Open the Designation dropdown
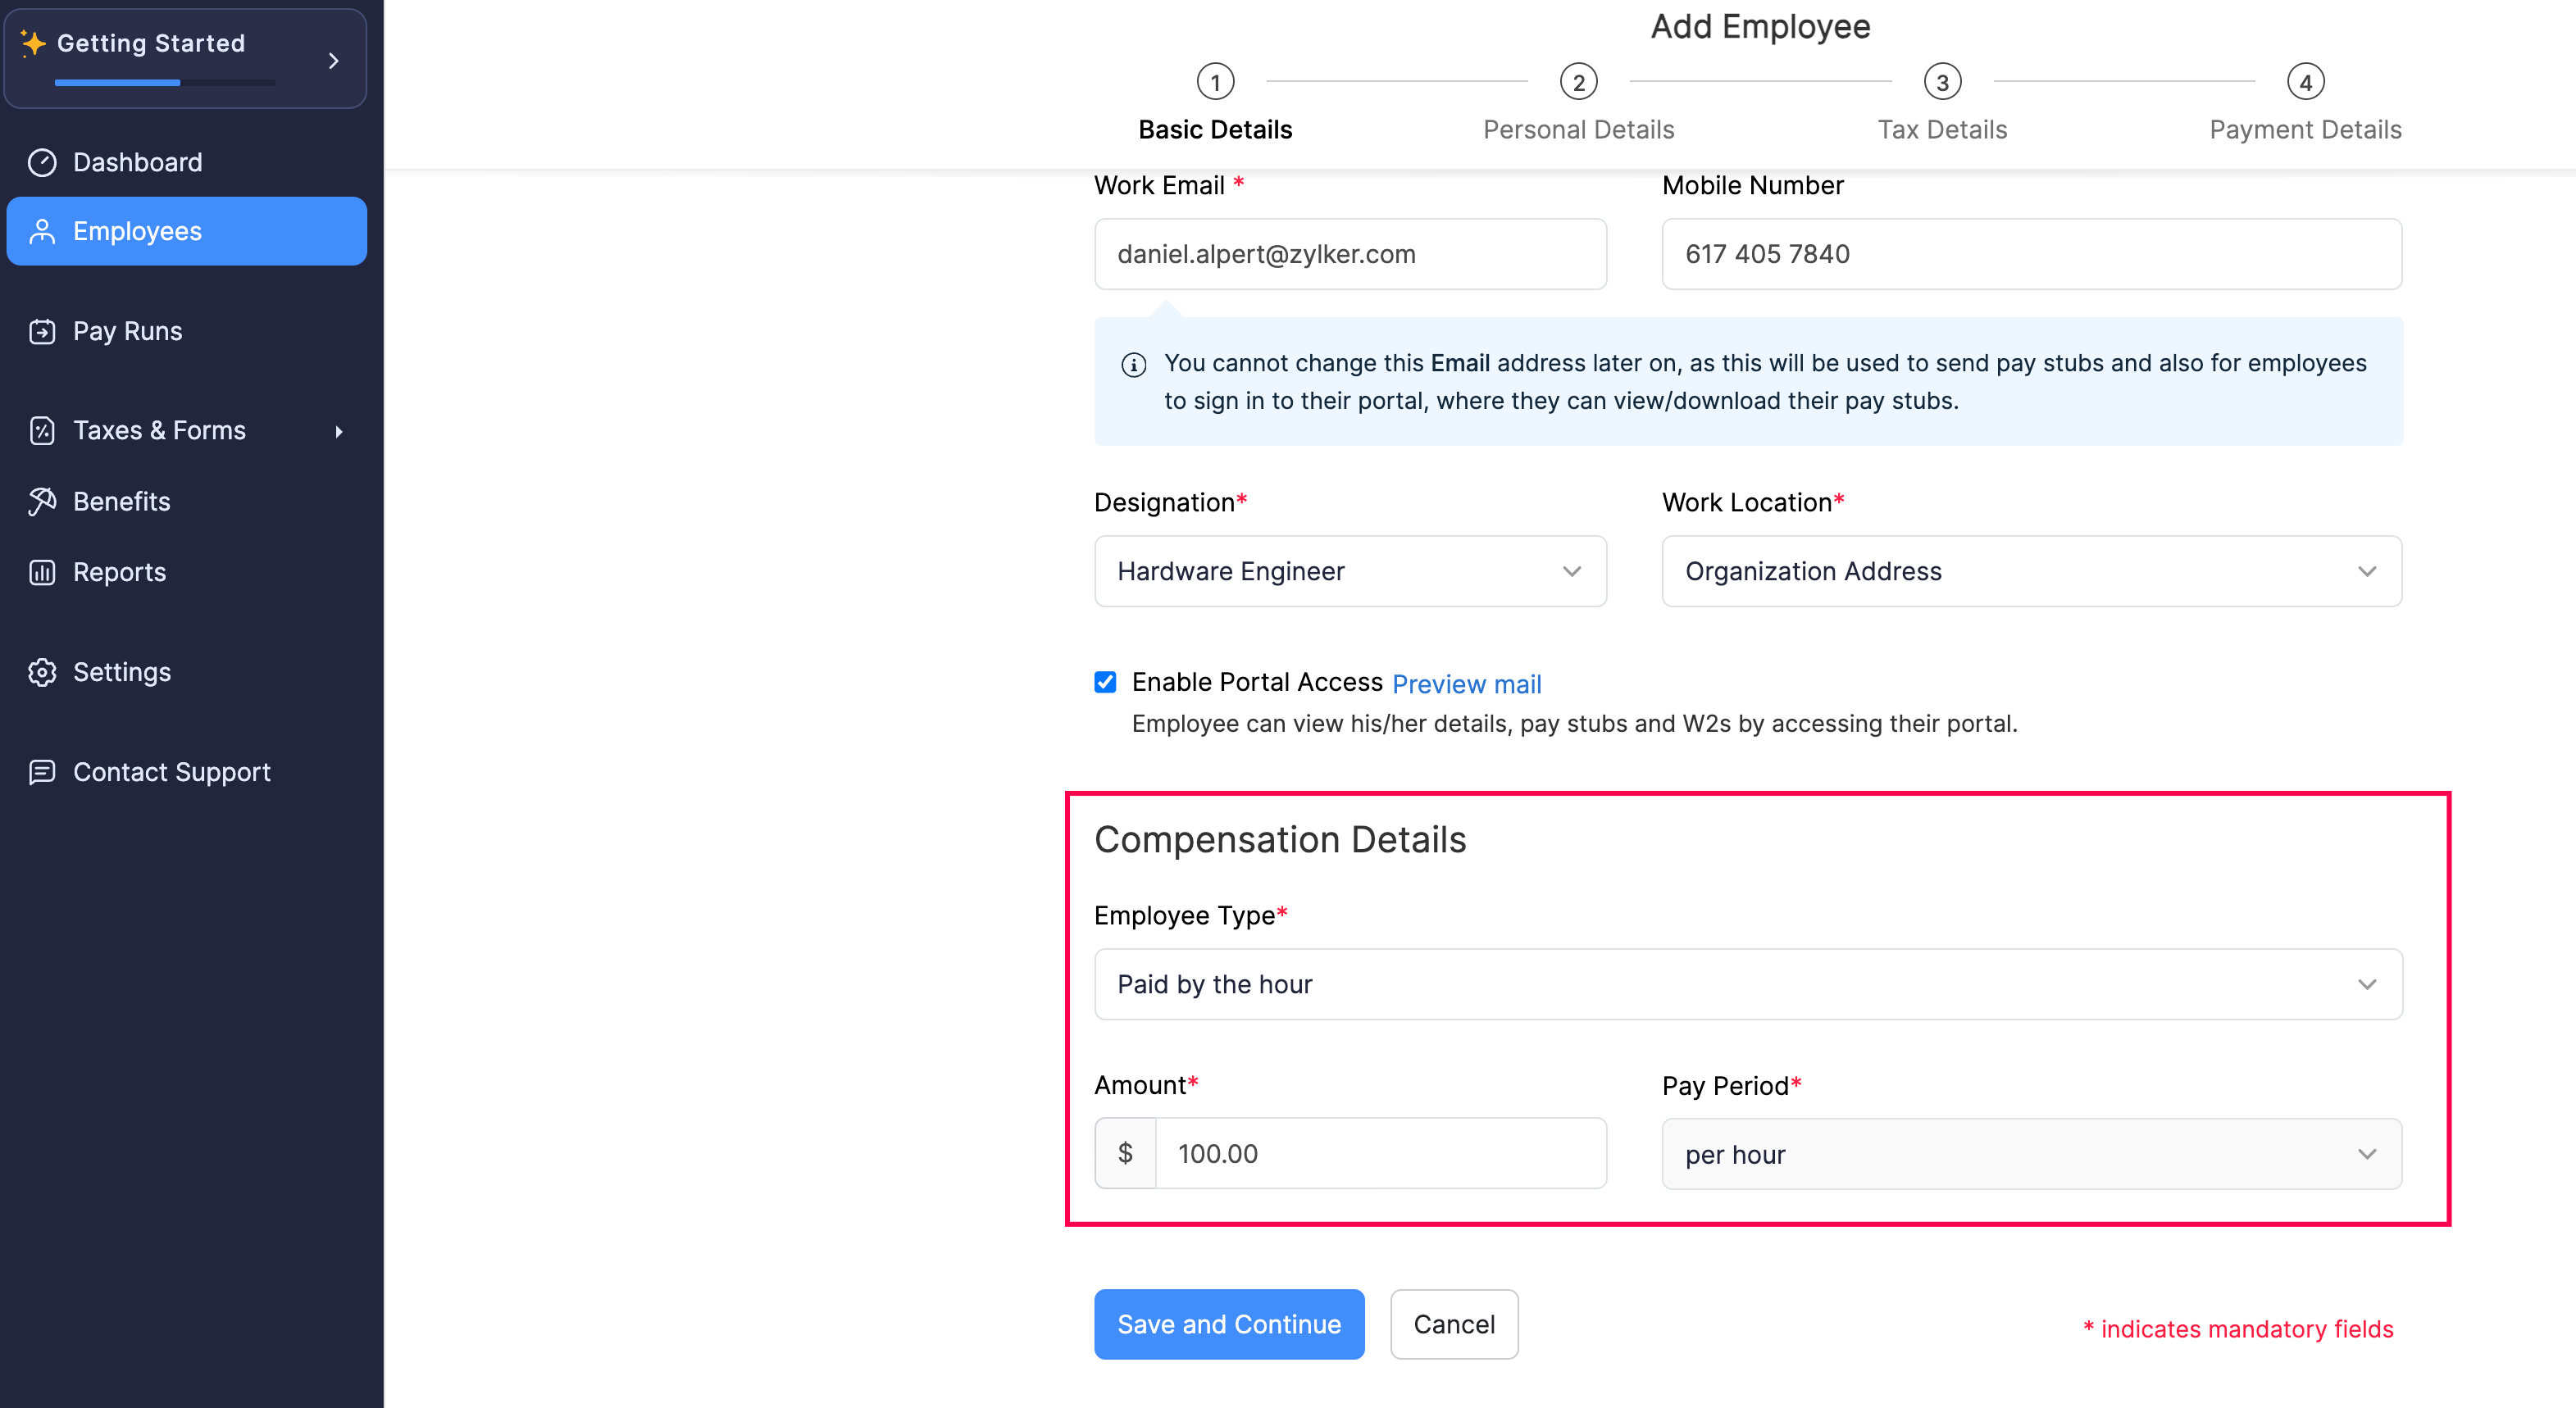Screen dimensions: 2576x1408 (1350, 571)
